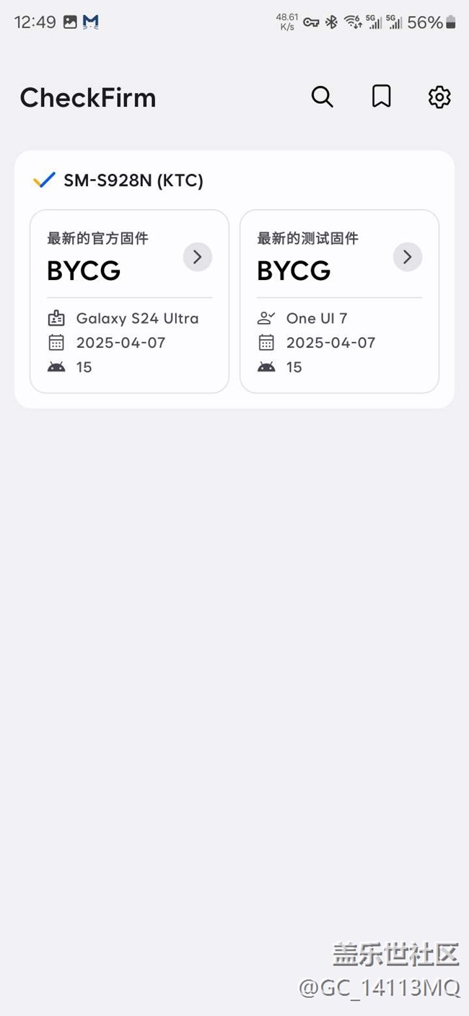Tap calendar icon in official firmware card
The width and height of the screenshot is (469, 1016).
(x=56, y=343)
